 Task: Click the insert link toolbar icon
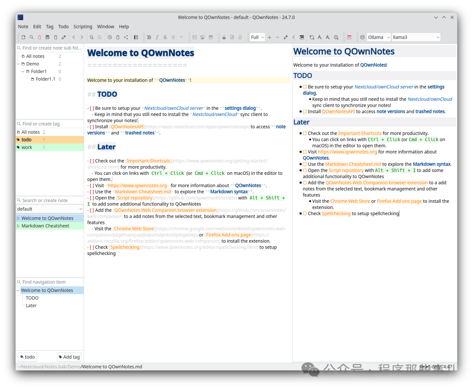[194, 37]
